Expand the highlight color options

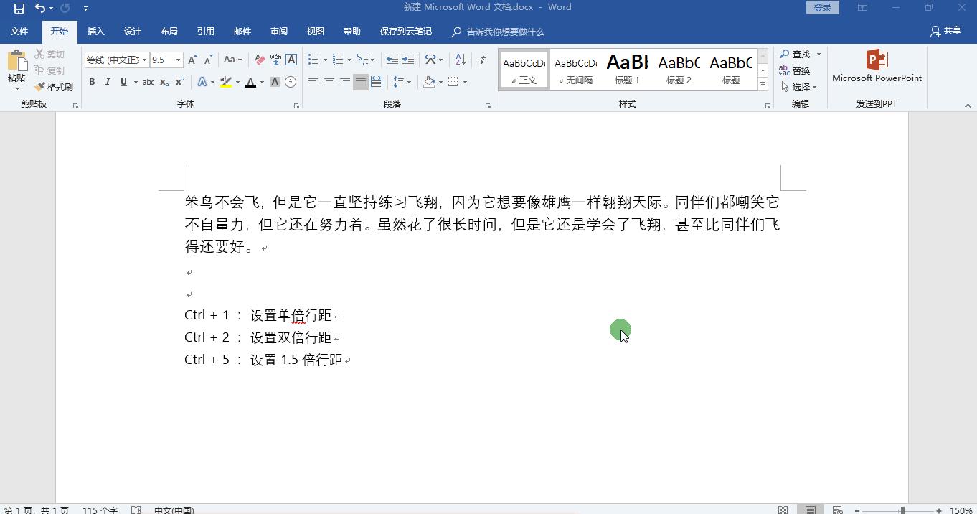[237, 82]
